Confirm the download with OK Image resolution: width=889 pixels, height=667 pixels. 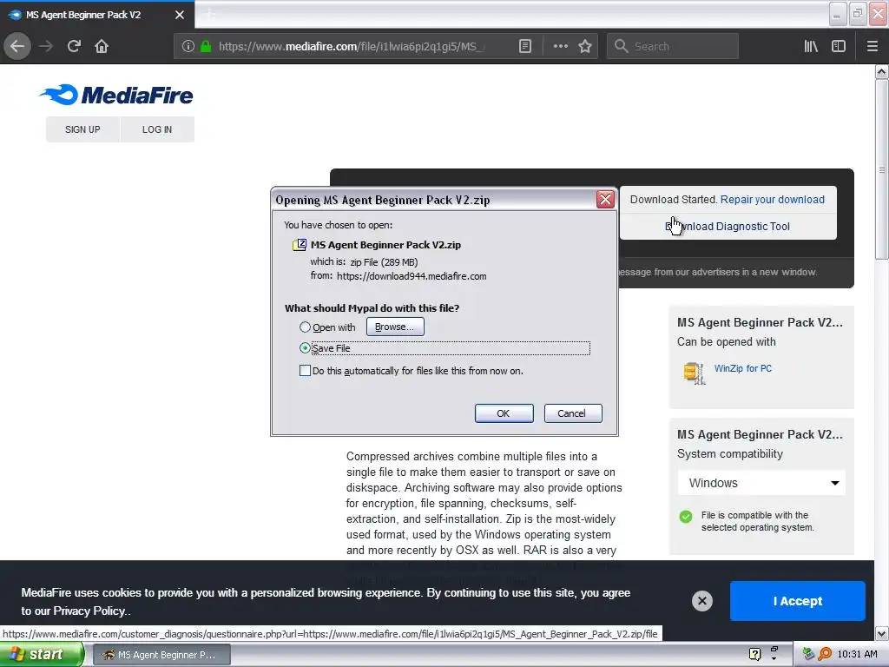[x=504, y=413]
